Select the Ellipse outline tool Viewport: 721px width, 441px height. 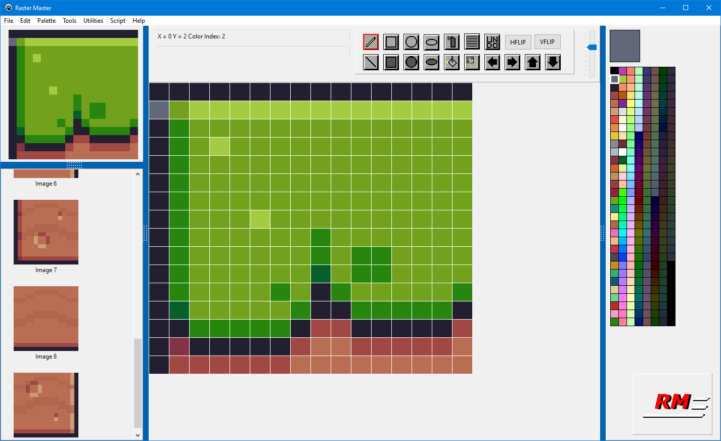[431, 42]
